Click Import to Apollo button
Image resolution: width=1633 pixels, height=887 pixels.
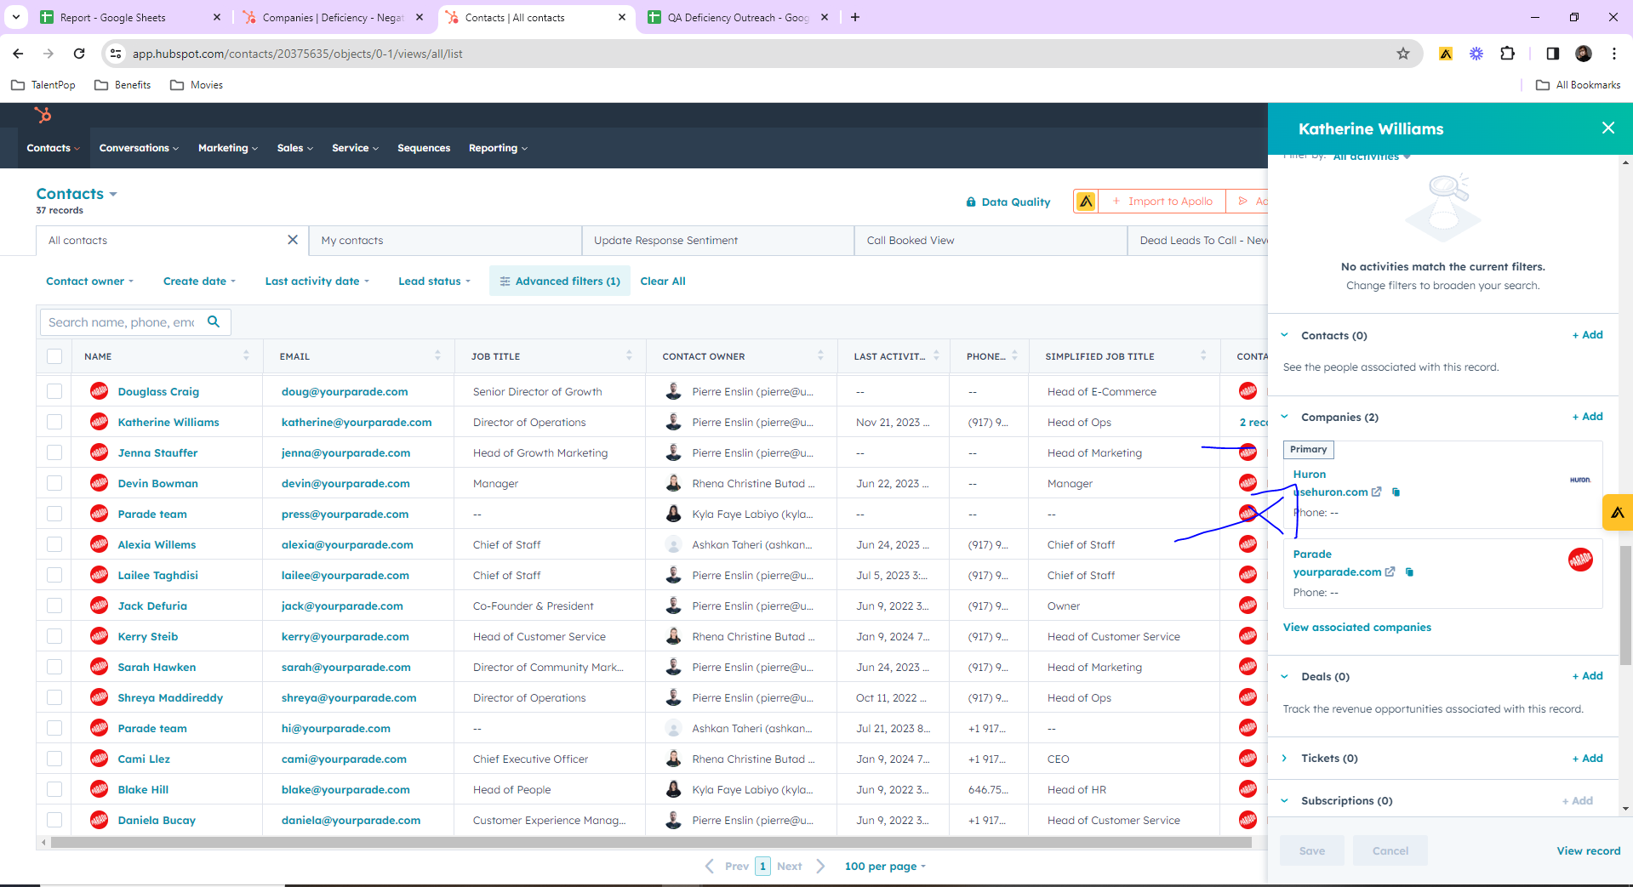point(1162,202)
